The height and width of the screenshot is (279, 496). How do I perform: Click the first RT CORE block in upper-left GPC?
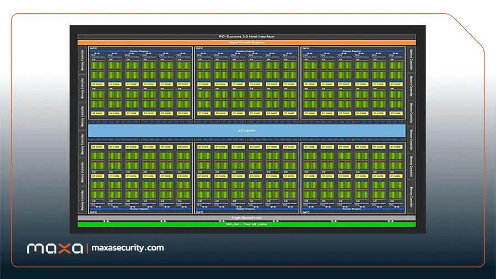click(98, 84)
